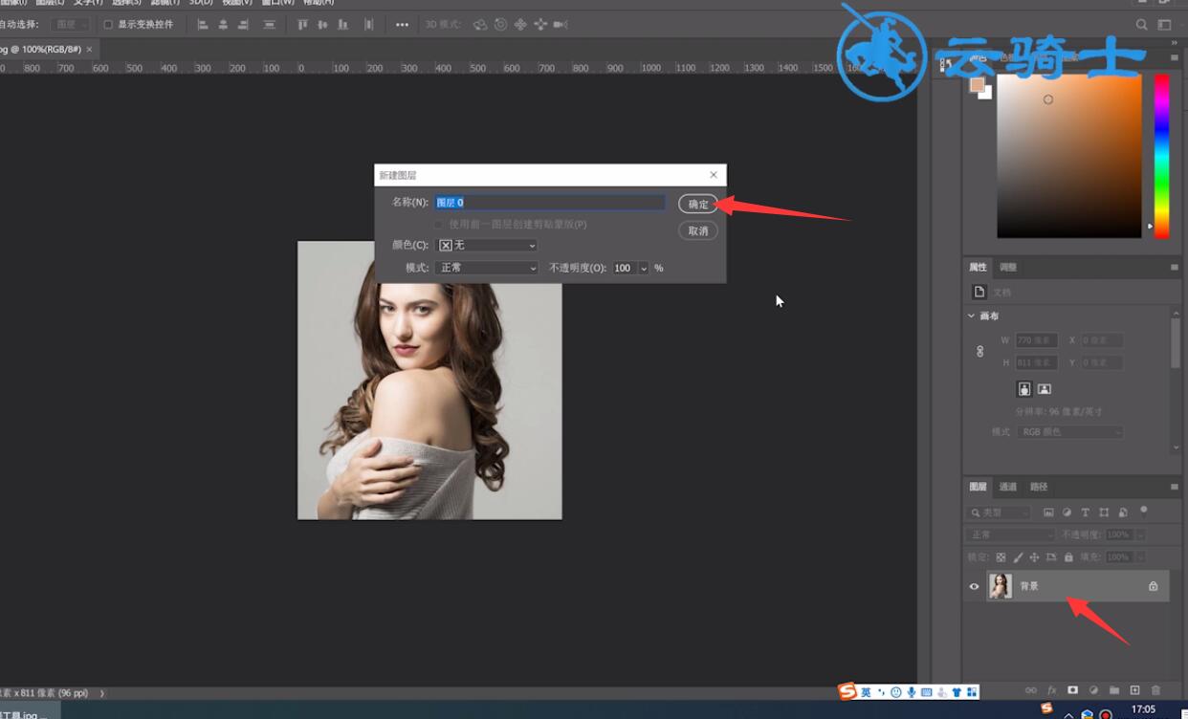Open the Properties panel flyout menu
Image resolution: width=1188 pixels, height=719 pixels.
(x=1175, y=267)
